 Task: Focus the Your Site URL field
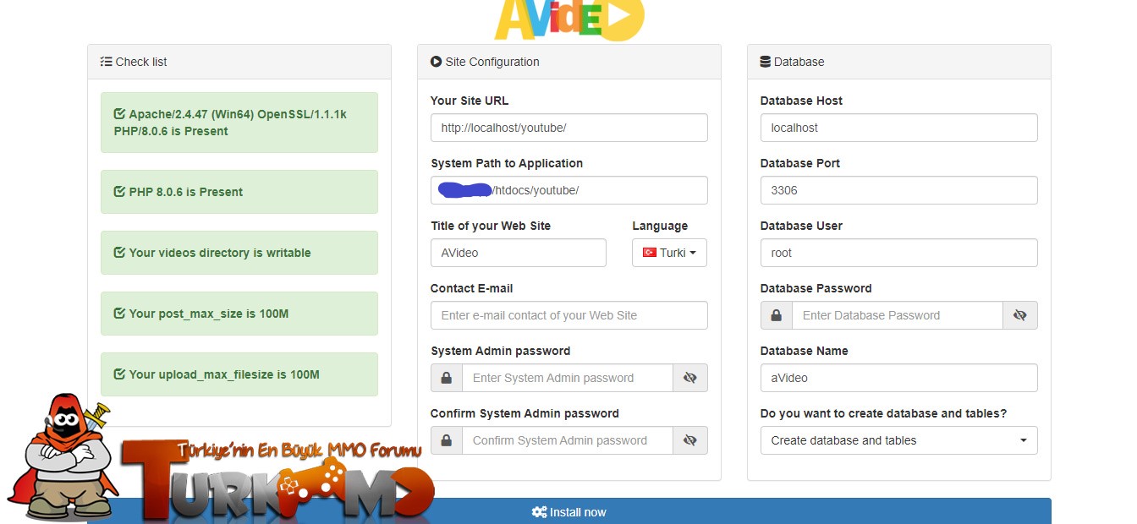(569, 128)
